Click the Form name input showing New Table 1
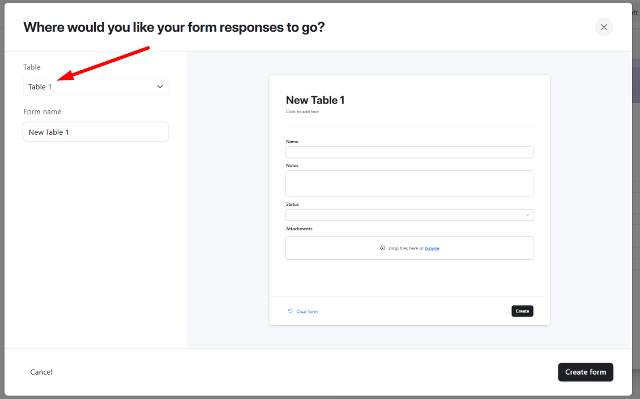 click(x=95, y=131)
